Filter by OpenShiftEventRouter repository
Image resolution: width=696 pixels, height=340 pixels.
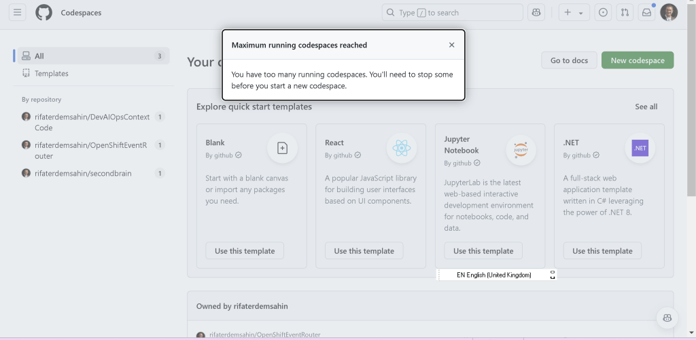pos(93,150)
